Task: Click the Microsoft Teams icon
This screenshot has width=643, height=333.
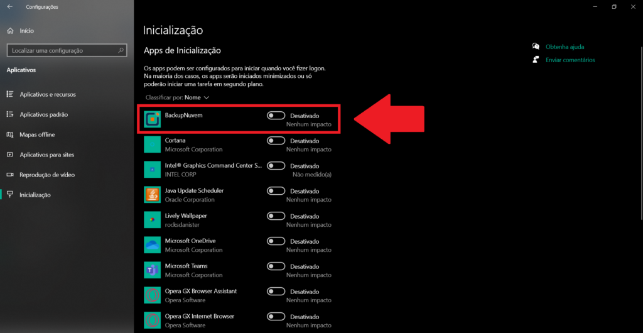Action: [x=152, y=270]
